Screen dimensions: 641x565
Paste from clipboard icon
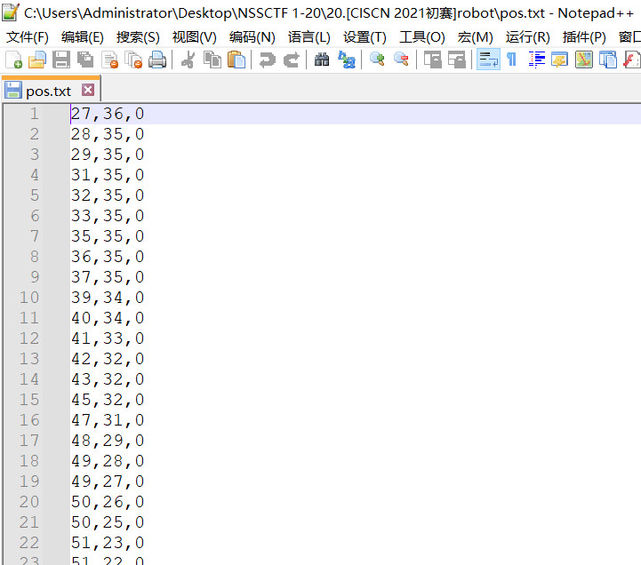pyautogui.click(x=236, y=60)
